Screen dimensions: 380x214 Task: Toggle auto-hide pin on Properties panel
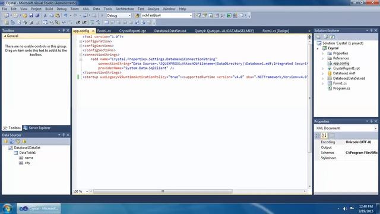click(x=371, y=121)
